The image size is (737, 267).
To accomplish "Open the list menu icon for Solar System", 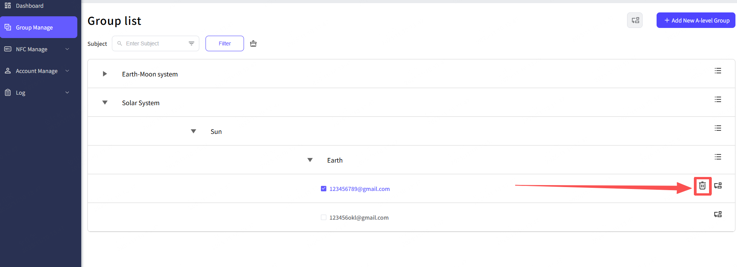I will point(718,99).
